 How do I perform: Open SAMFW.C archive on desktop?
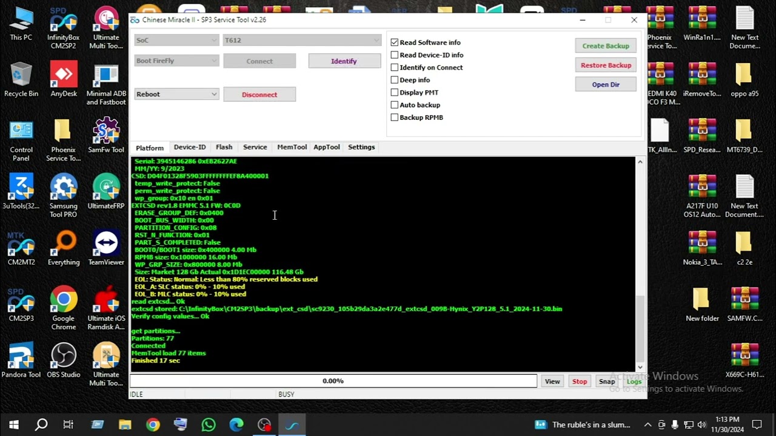tap(744, 305)
